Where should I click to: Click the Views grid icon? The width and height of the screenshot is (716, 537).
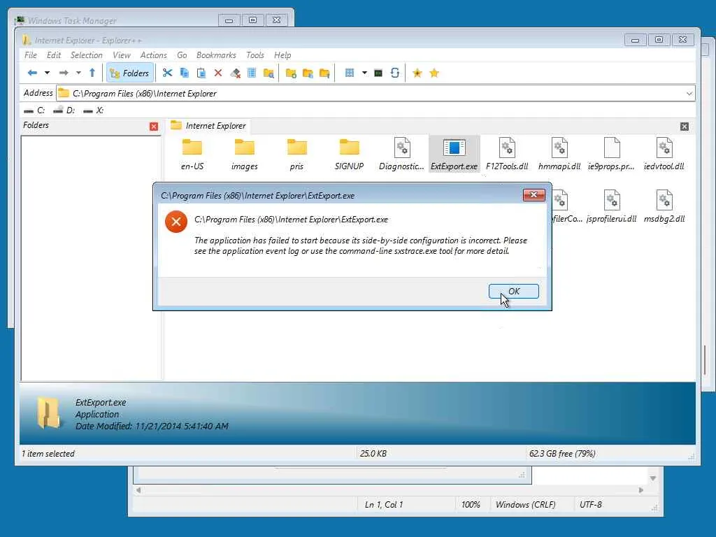350,73
